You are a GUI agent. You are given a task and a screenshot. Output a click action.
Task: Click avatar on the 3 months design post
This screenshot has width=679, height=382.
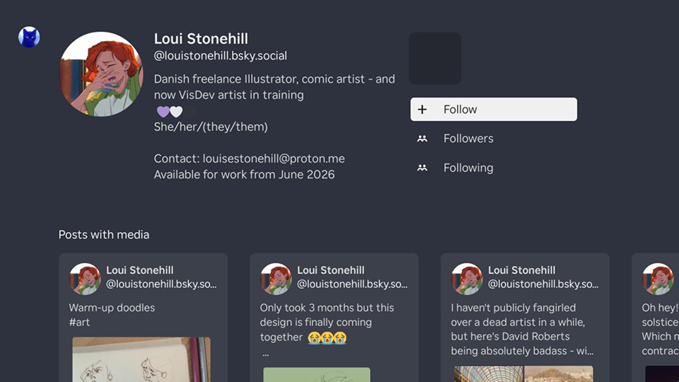click(x=276, y=279)
